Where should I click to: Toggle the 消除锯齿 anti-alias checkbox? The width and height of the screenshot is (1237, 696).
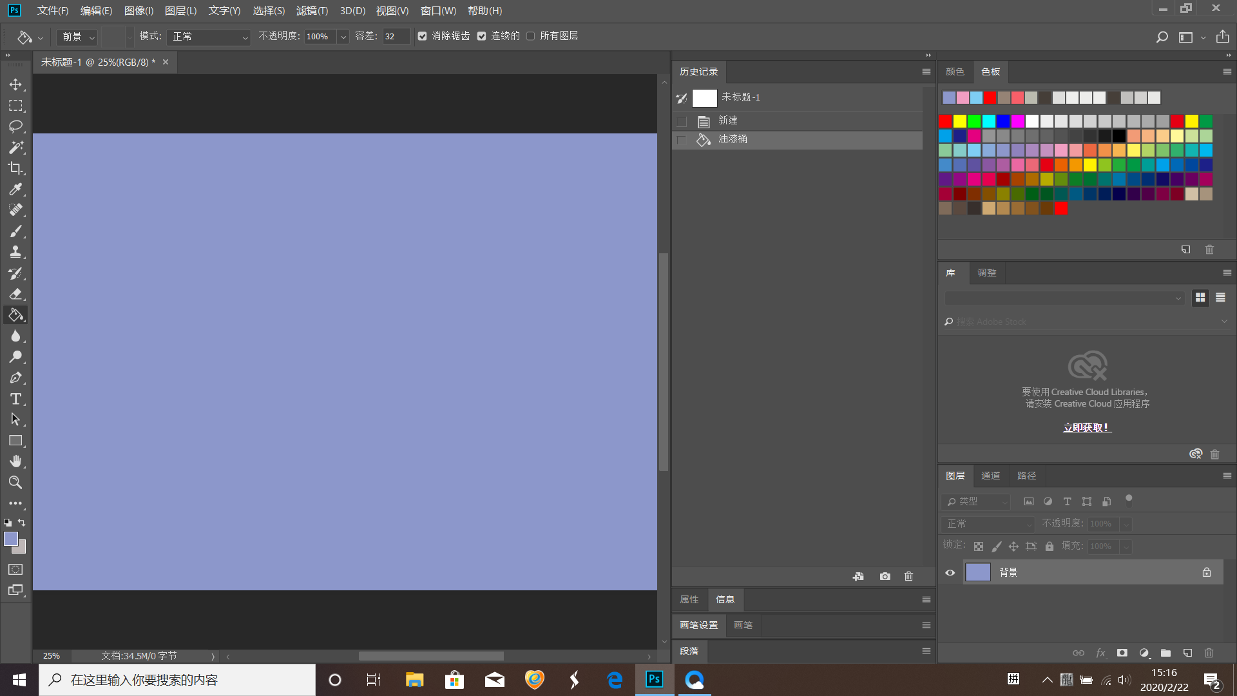click(x=422, y=36)
